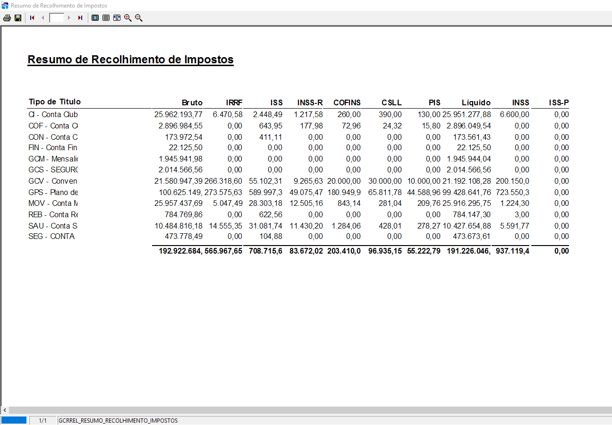
Task: Click the blue progress block in status bar
Action: coord(14,420)
